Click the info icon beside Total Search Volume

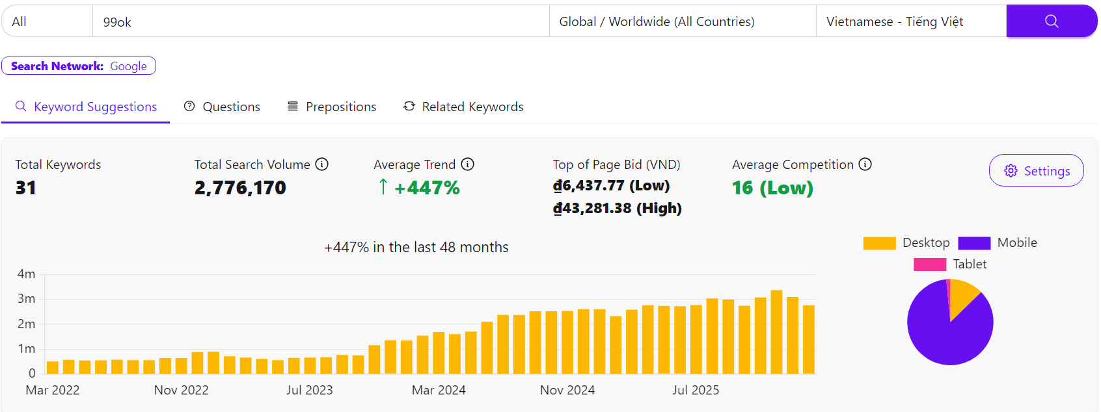pos(321,164)
